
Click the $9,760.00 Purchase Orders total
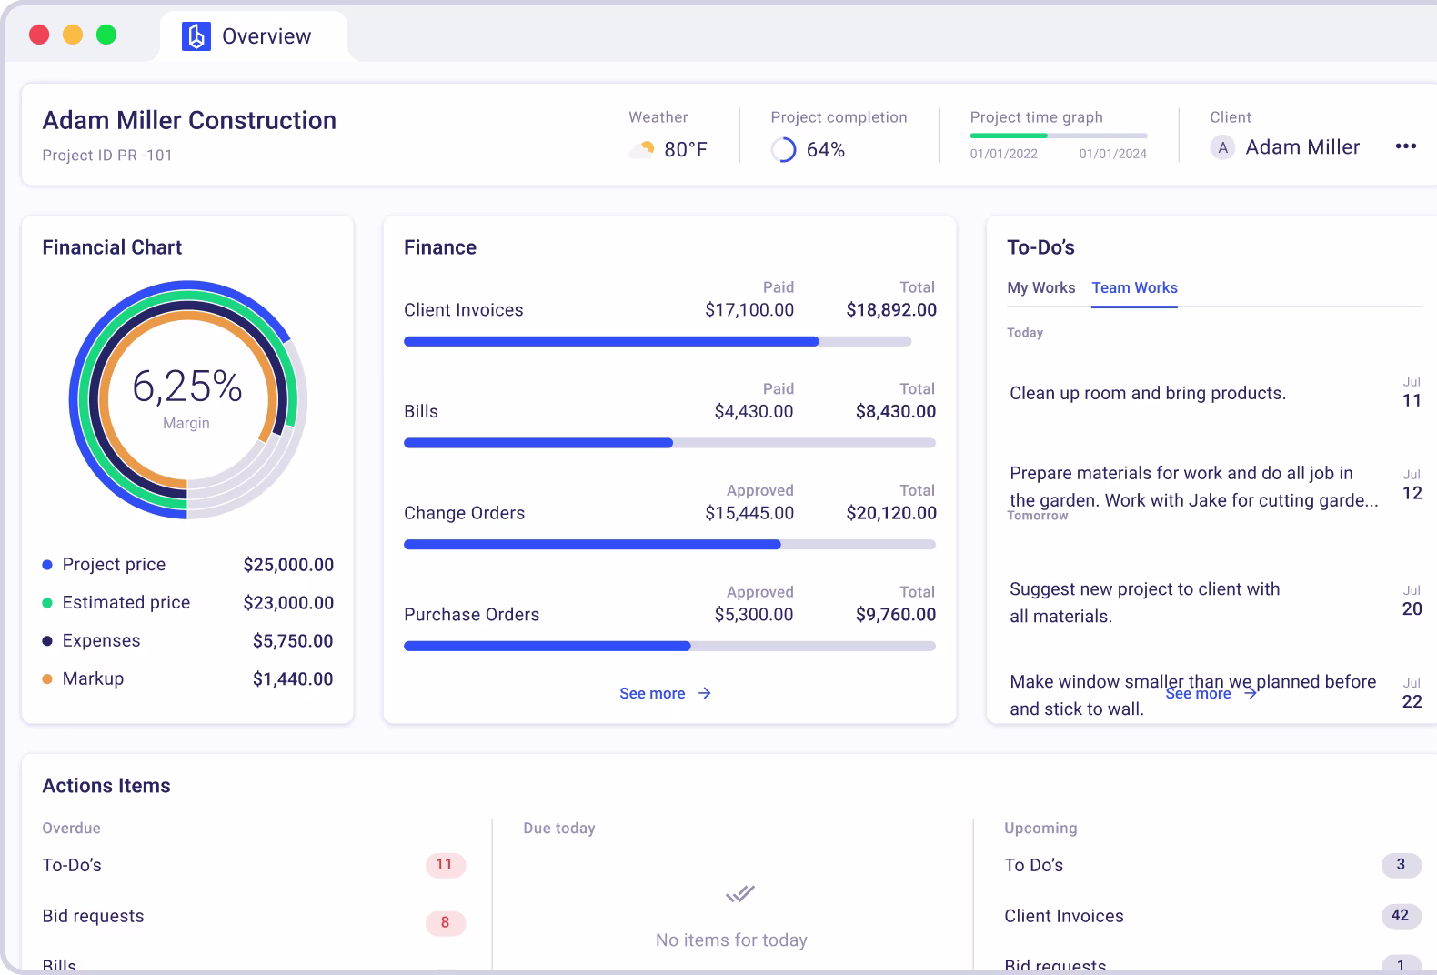coord(896,615)
